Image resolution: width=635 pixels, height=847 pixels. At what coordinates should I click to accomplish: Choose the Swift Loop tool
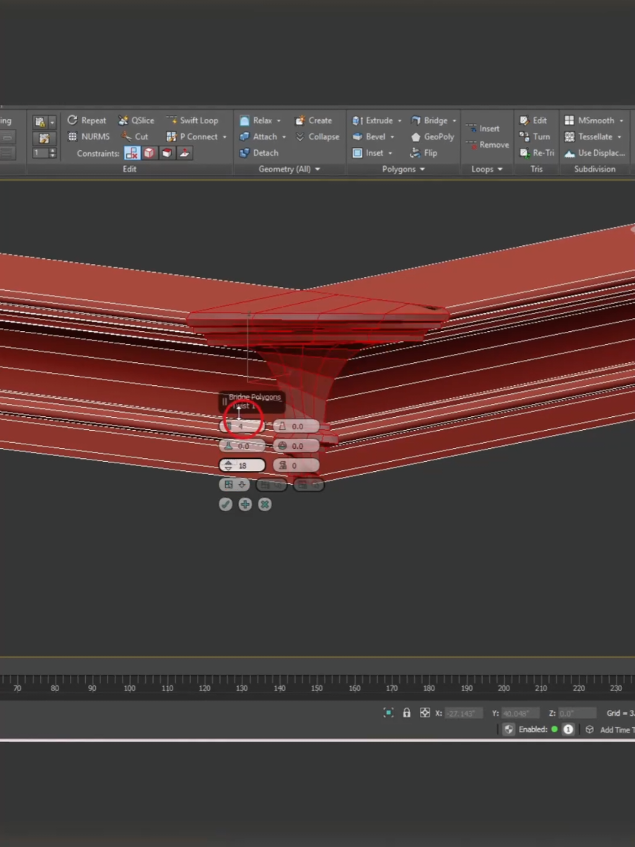[x=192, y=120]
